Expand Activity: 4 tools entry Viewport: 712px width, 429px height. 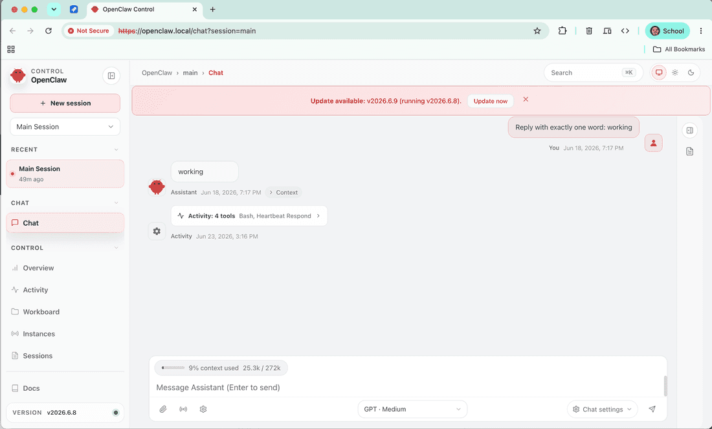point(249,216)
